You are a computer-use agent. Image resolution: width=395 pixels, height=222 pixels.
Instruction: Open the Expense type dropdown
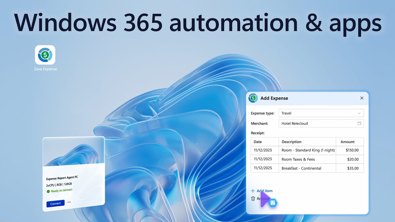[321, 113]
